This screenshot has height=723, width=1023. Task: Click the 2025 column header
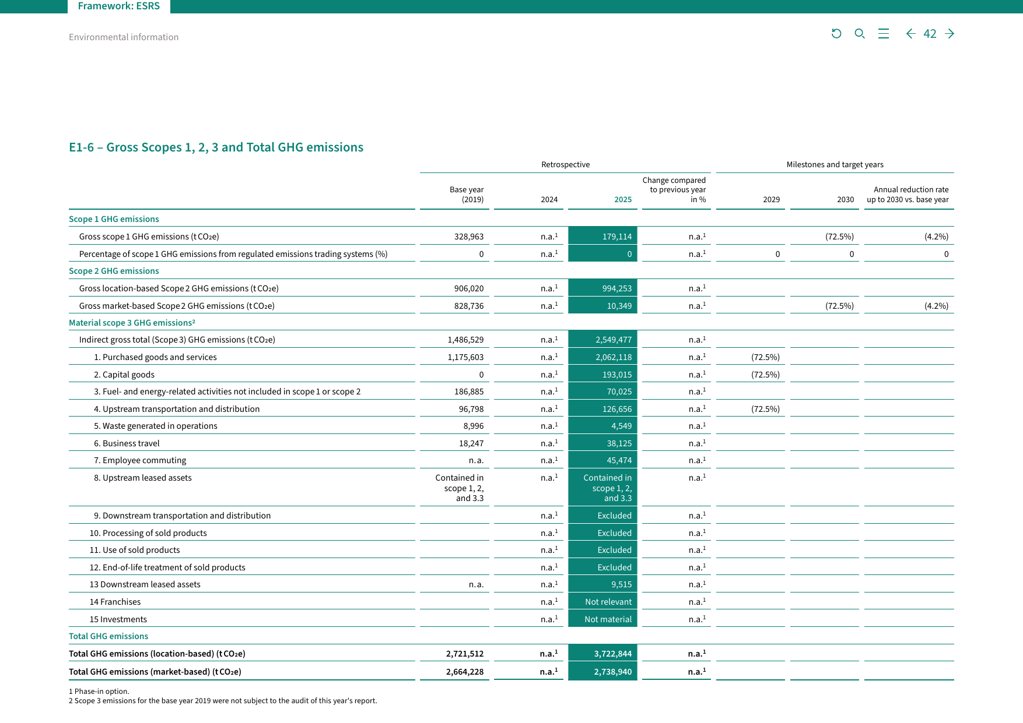(x=623, y=199)
